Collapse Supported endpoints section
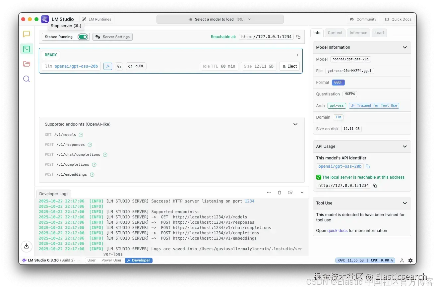Screen dimensions: 435x289 point(295,124)
